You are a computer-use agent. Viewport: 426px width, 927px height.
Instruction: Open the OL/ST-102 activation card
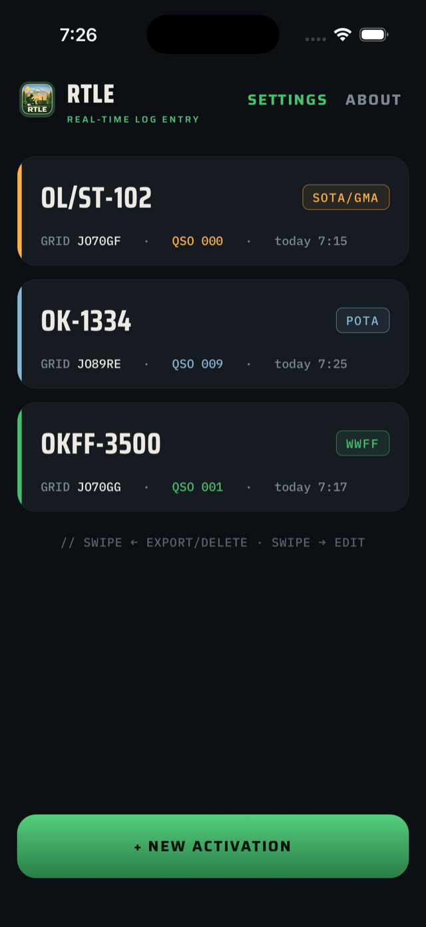click(213, 211)
